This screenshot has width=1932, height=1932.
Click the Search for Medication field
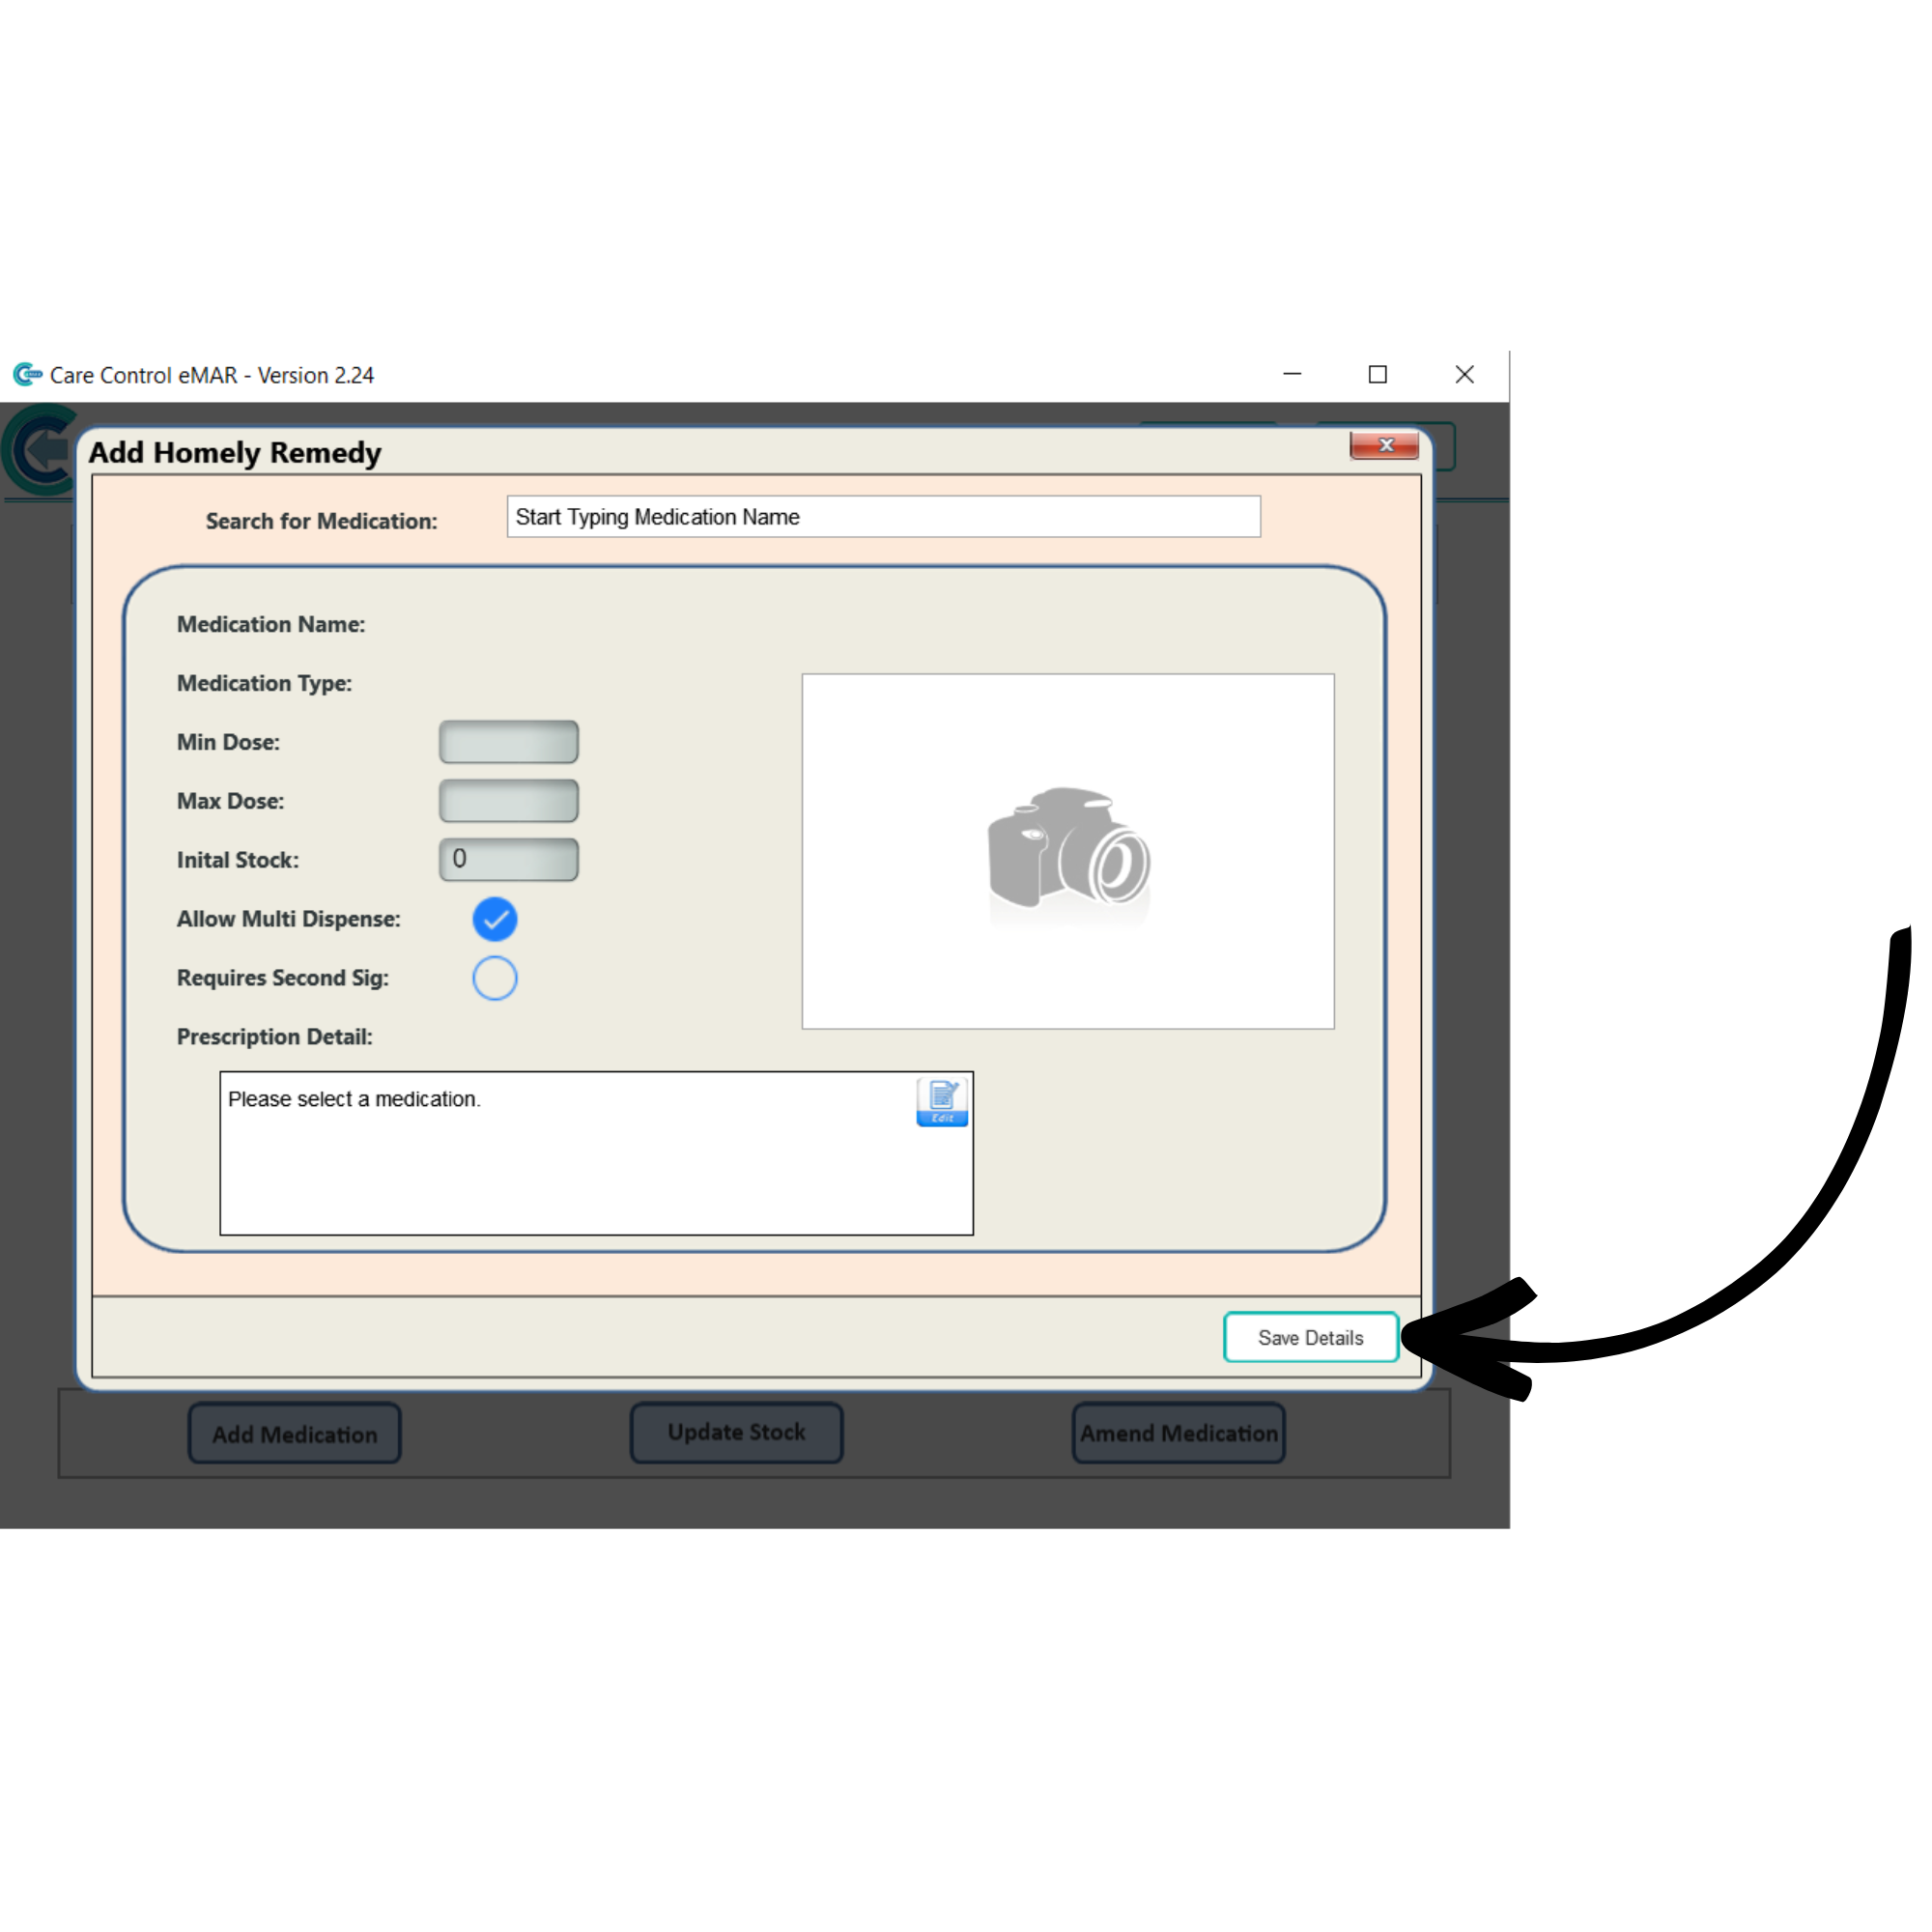884,517
